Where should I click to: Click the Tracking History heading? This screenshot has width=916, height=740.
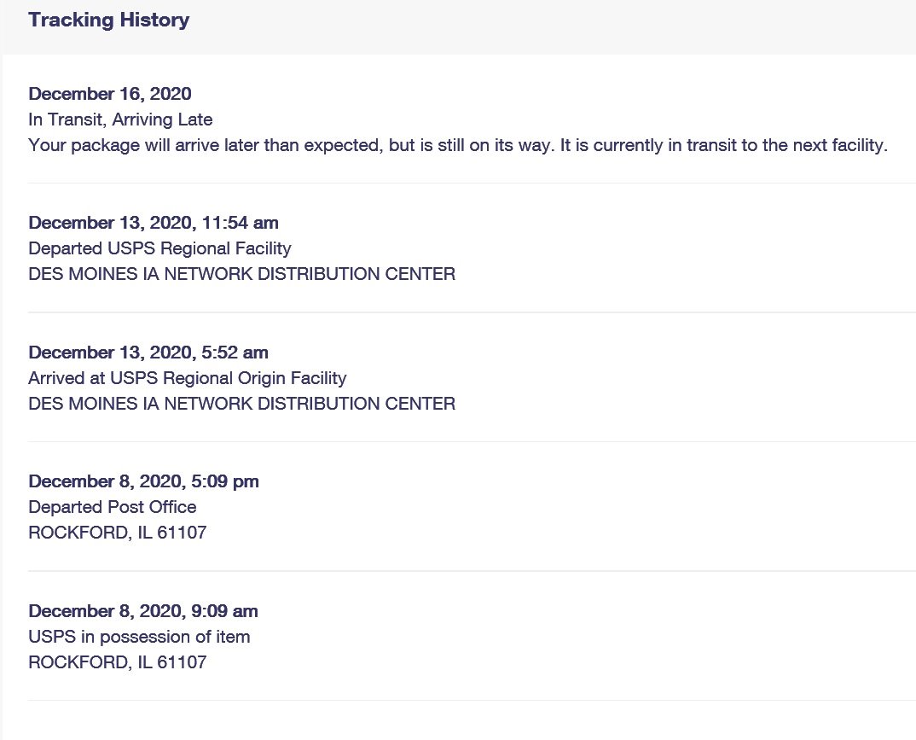[x=108, y=20]
